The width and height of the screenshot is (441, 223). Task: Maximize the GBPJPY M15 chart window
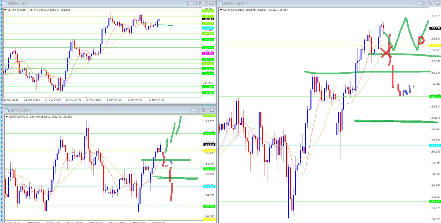(429, 3)
